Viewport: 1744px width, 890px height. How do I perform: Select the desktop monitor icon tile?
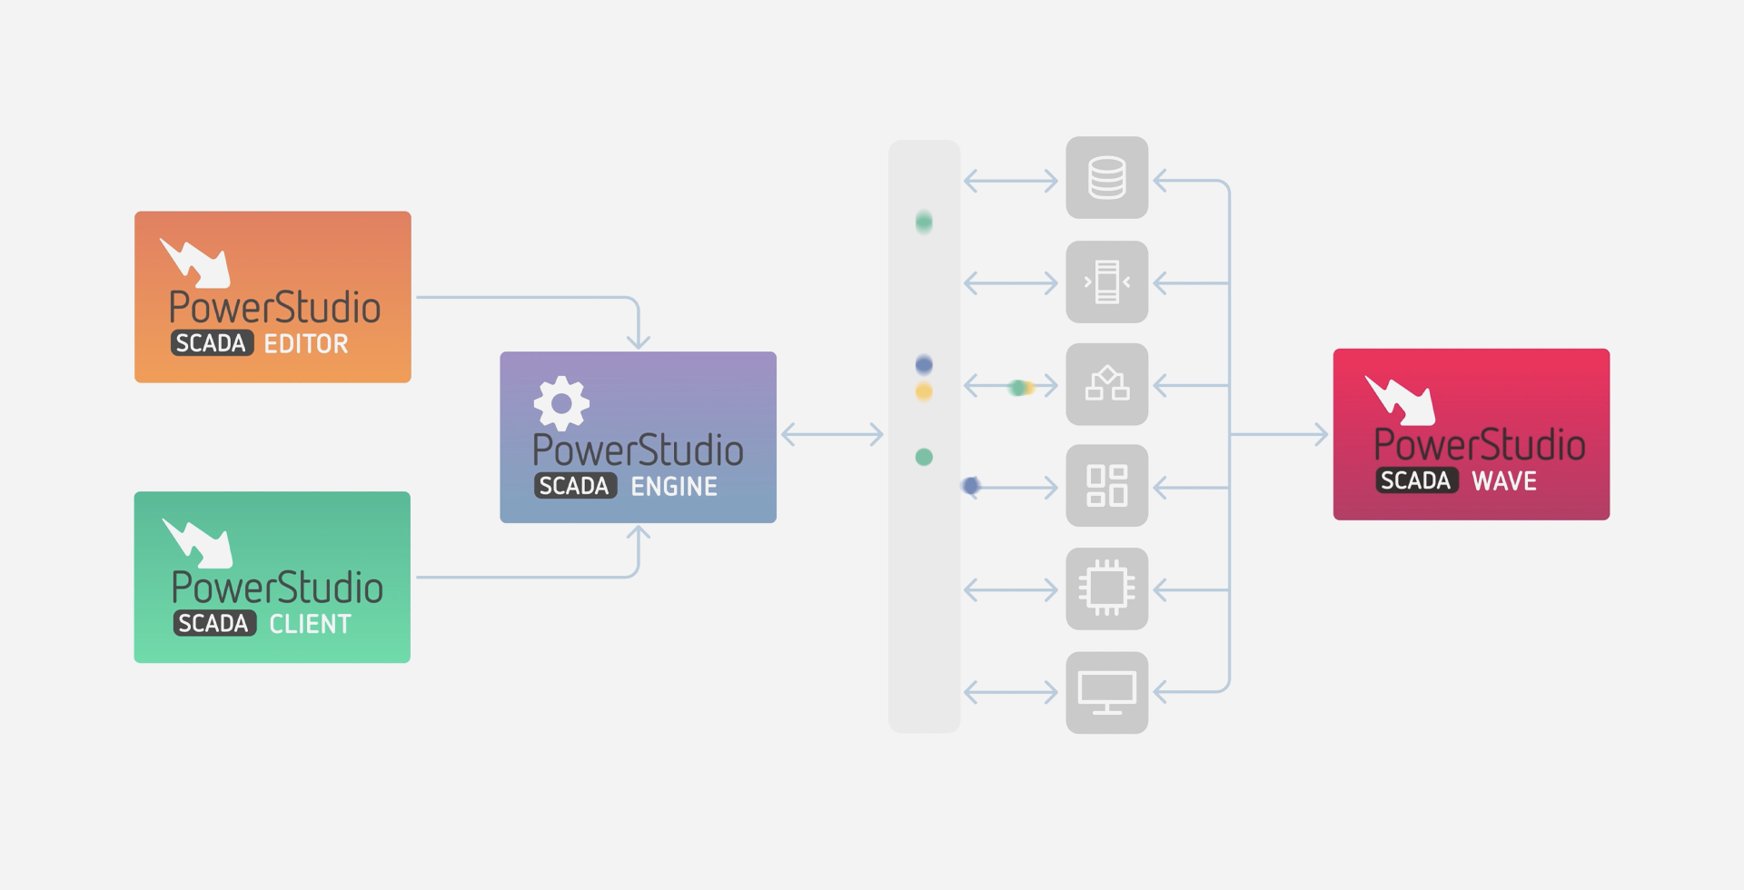pos(1107,693)
